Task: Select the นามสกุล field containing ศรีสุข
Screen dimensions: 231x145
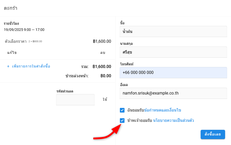Action: [173, 52]
